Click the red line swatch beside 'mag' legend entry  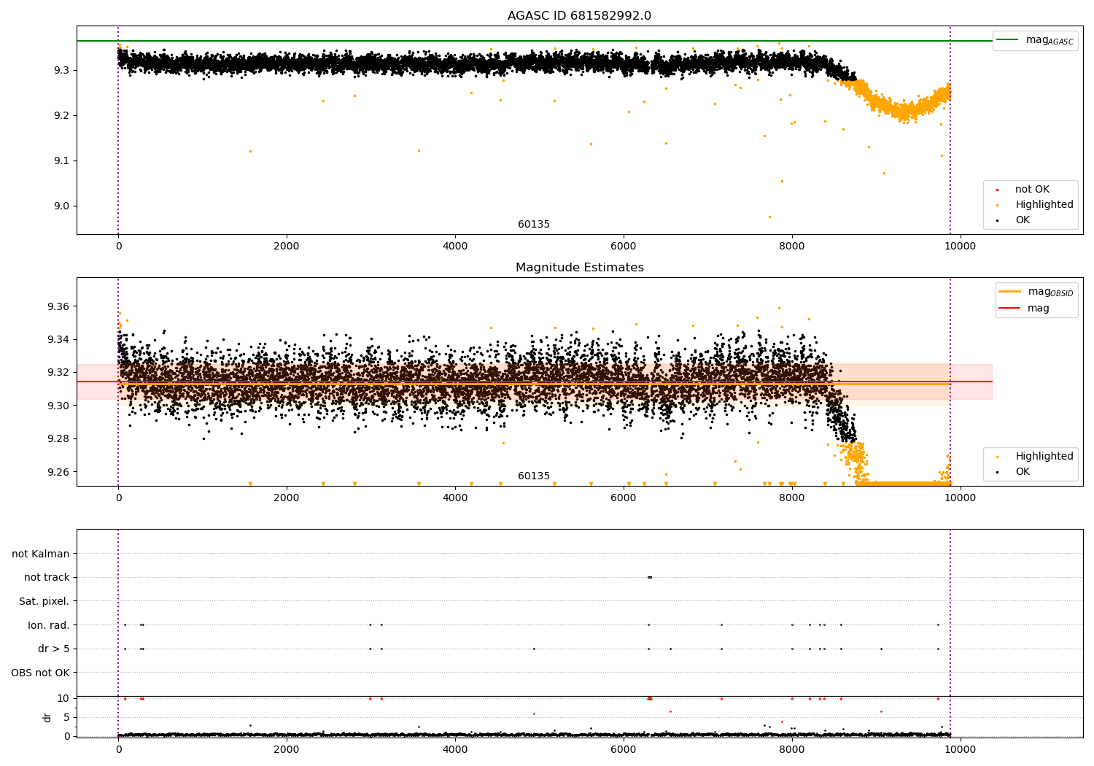coord(1009,308)
